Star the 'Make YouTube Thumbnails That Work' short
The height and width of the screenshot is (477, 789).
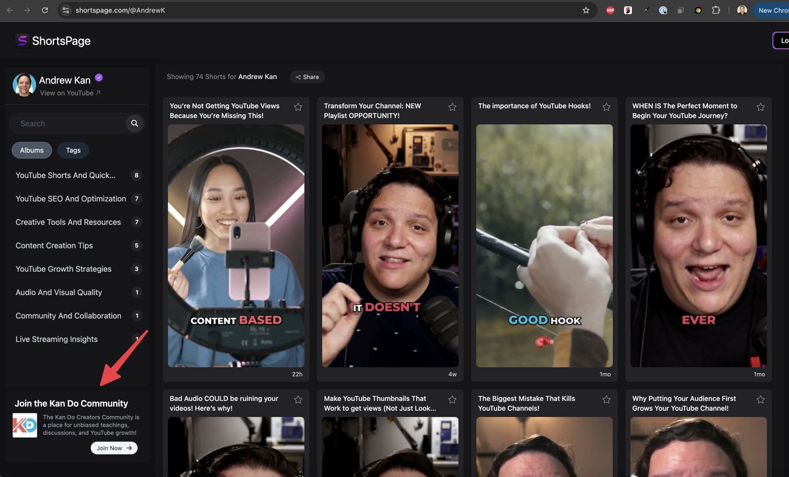coord(452,399)
